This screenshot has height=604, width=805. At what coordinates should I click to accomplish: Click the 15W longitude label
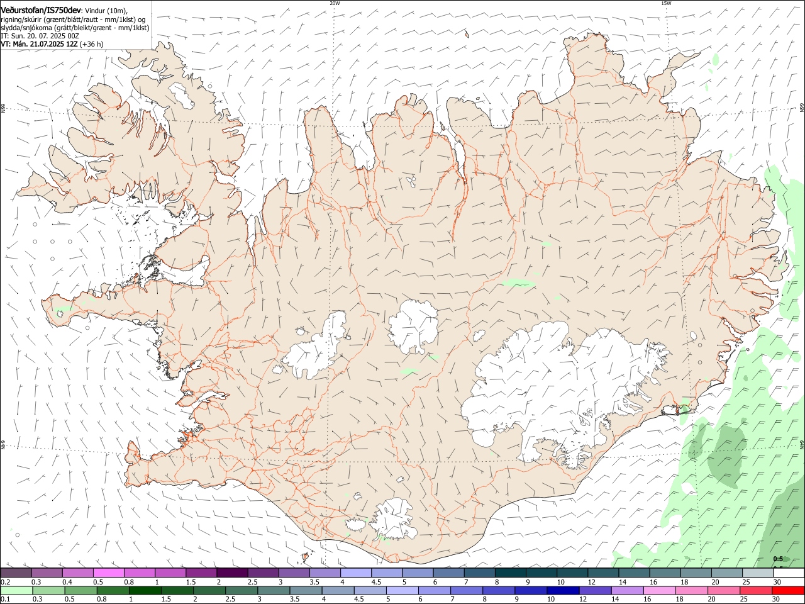point(666,3)
